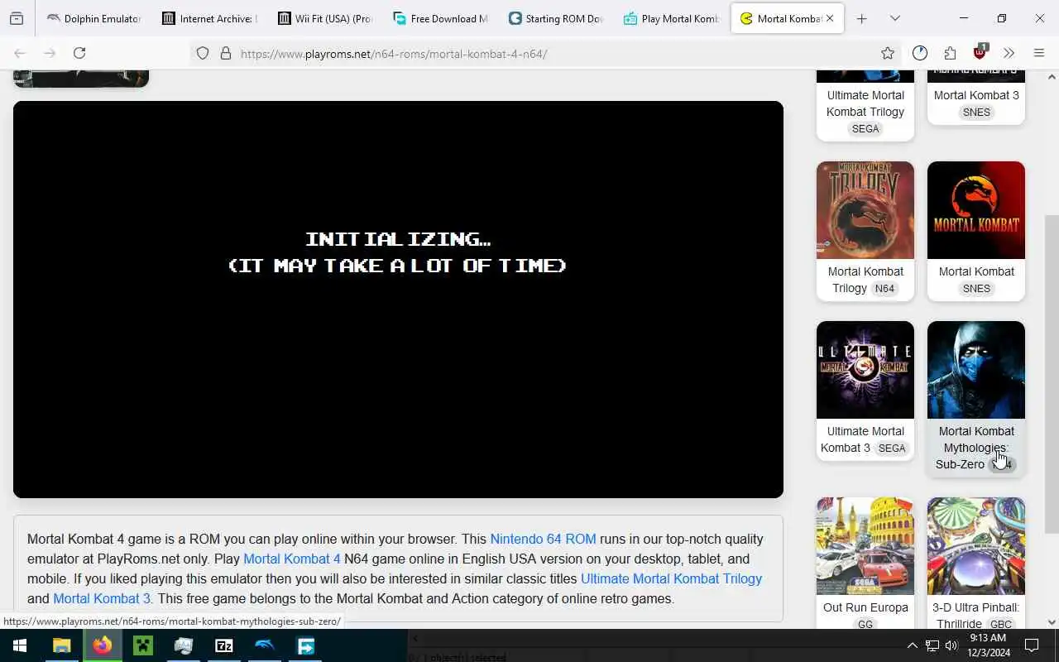Viewport: 1059px width, 662px height.
Task: Open the Firefox View icon in tab strip
Action: (17, 18)
